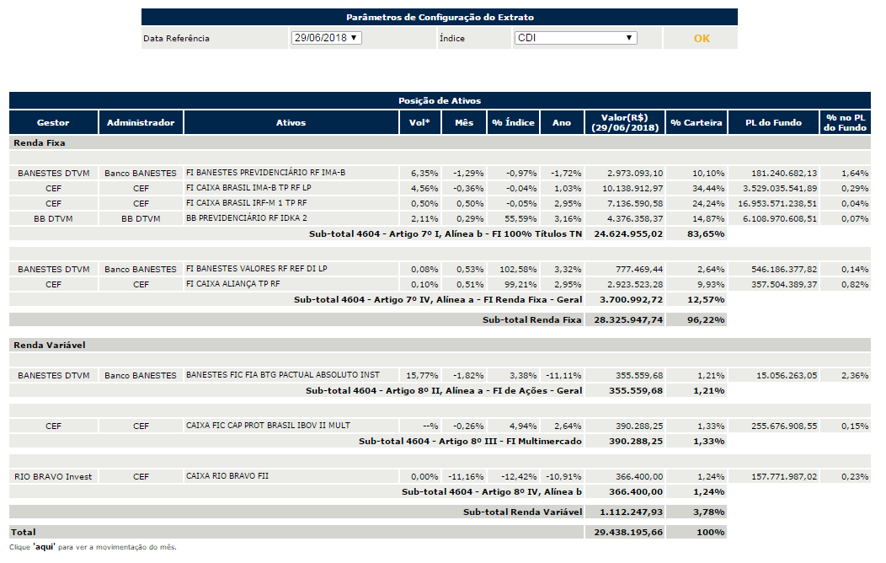Click Sub-total Renda Fixa value 28.325.947,74

click(628, 320)
